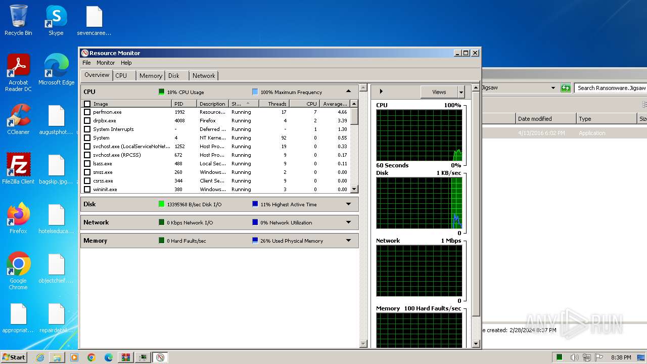This screenshot has width=647, height=364.
Task: Open Firefox desktop shortcut
Action: [x=18, y=218]
